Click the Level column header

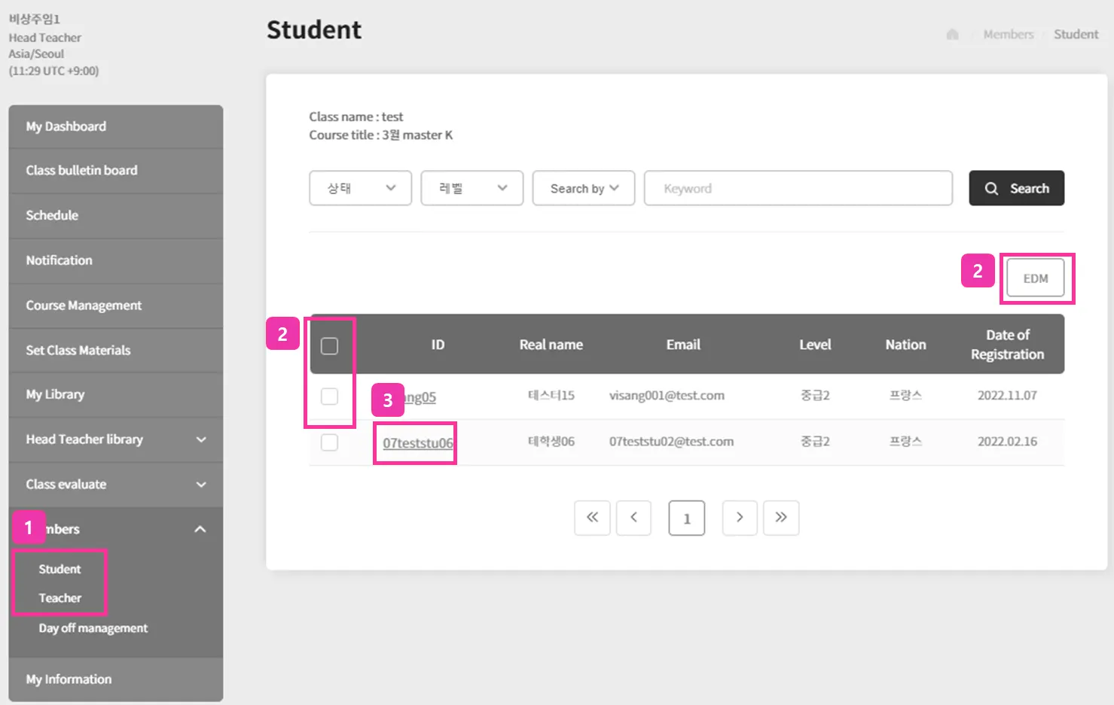815,345
